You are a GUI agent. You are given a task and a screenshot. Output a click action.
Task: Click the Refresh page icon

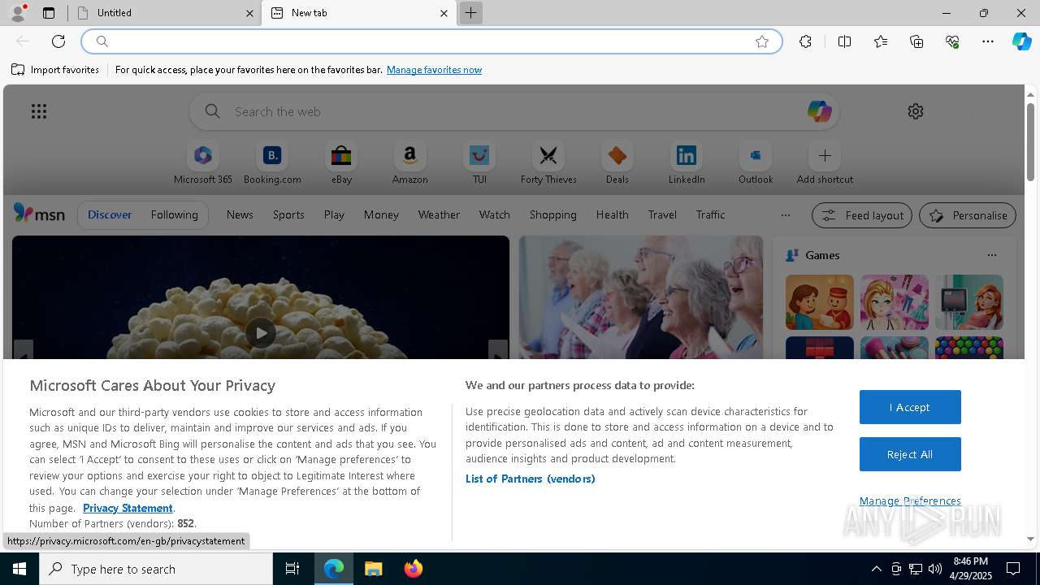(x=58, y=41)
